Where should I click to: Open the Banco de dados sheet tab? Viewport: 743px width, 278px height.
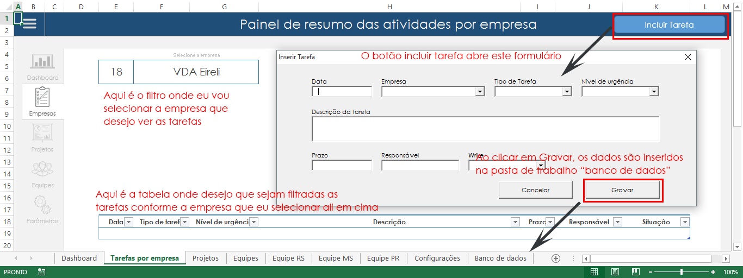coord(500,258)
